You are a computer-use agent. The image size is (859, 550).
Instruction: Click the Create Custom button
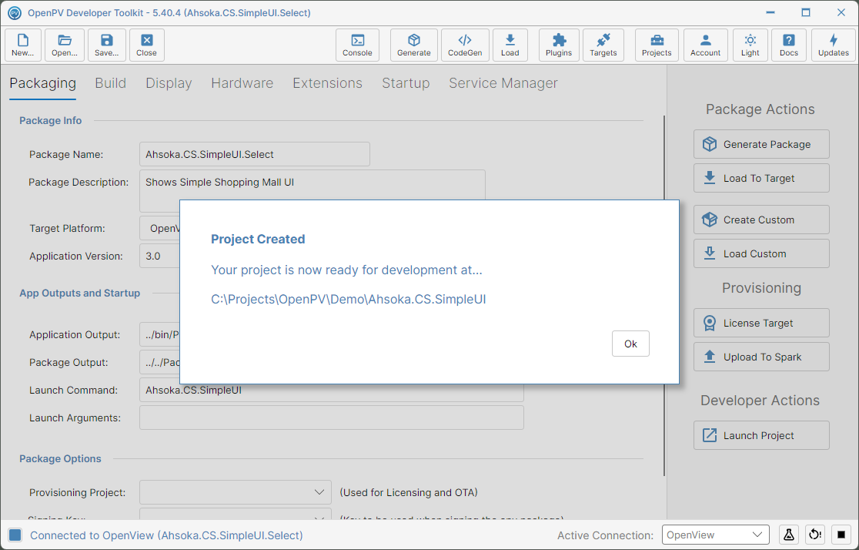tap(761, 220)
